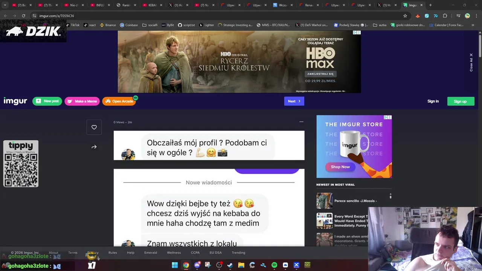Open the tab search dropdown arrow
The image size is (482, 271).
[x=5, y=5]
